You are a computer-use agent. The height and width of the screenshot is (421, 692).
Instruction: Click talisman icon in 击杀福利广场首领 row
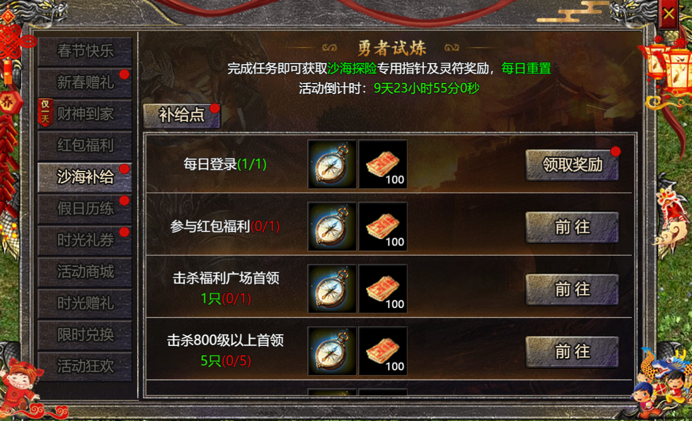point(383,289)
